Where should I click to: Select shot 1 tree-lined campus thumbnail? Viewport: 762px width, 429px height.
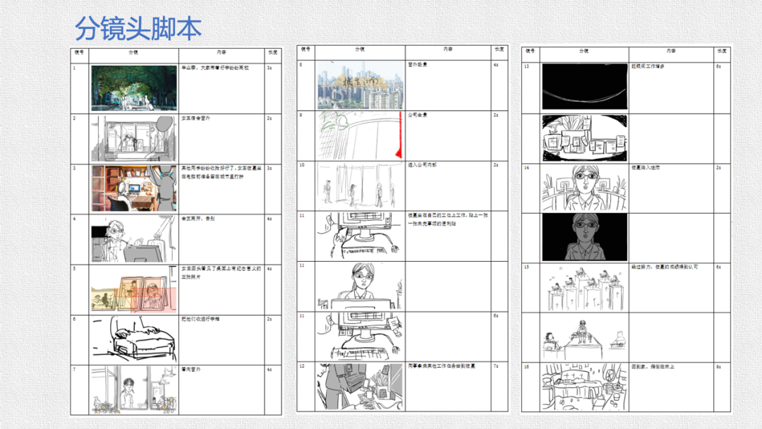(133, 88)
